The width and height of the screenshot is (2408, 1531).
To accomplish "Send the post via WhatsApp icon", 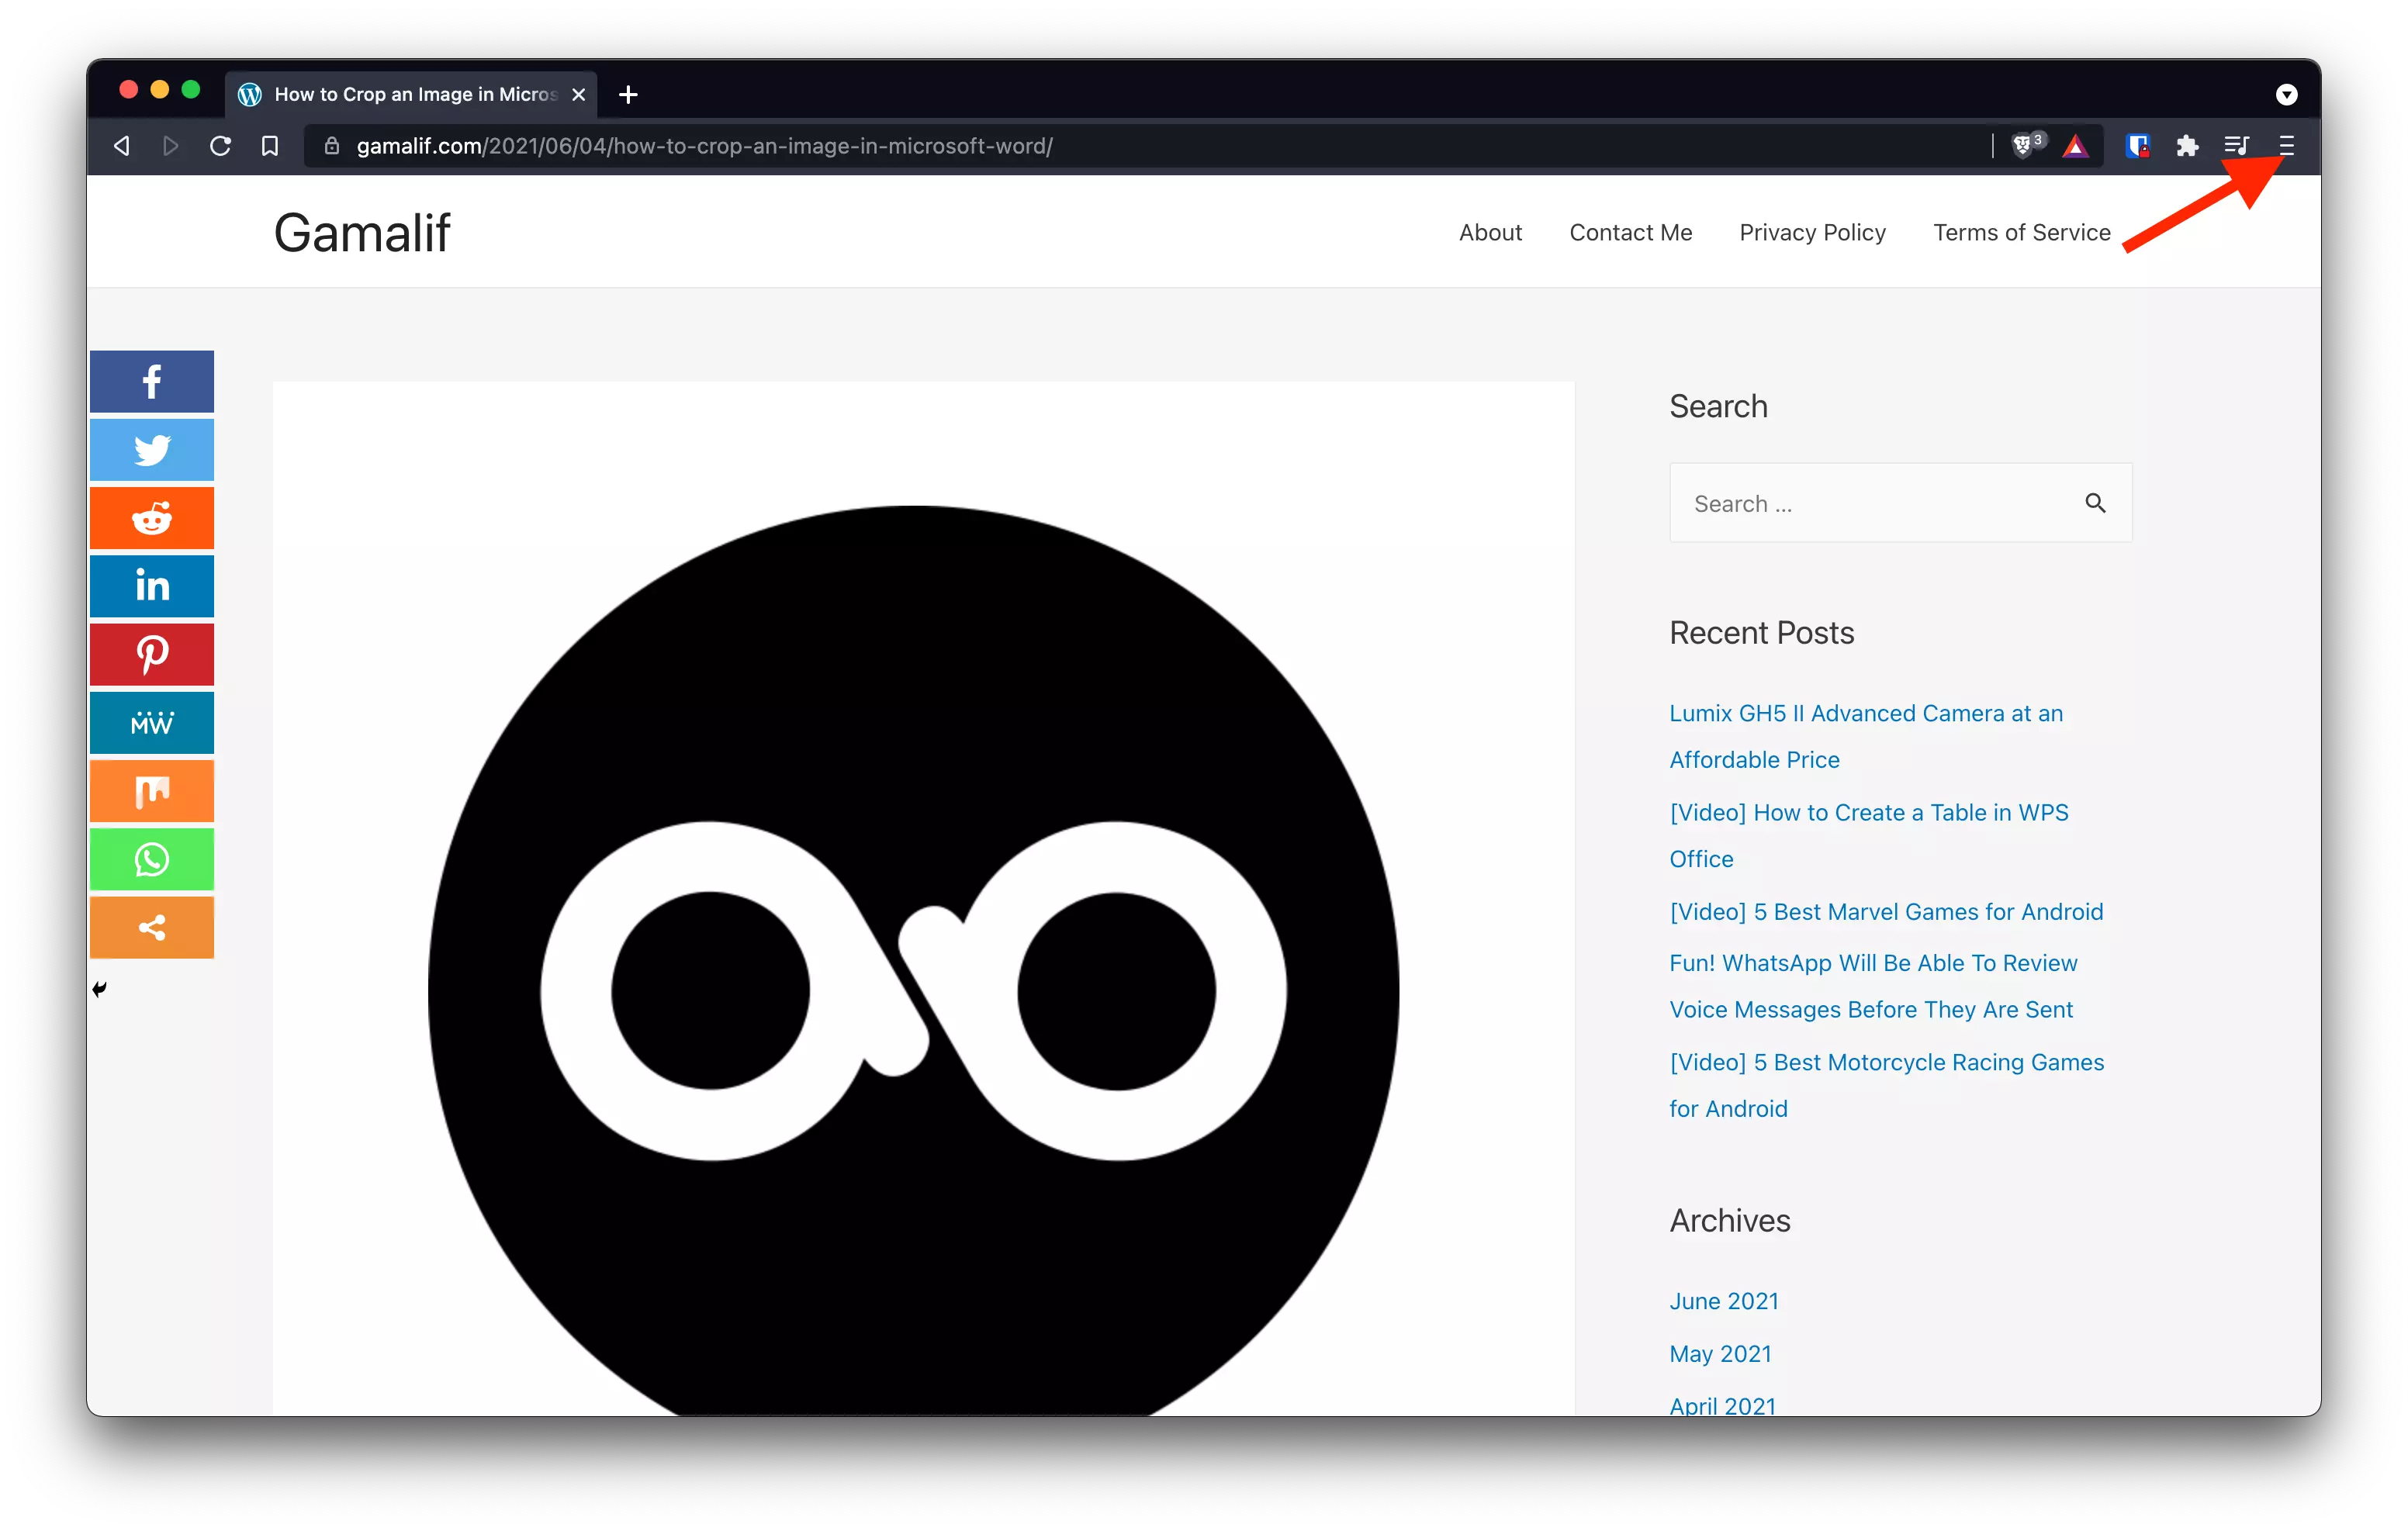I will (x=151, y=859).
